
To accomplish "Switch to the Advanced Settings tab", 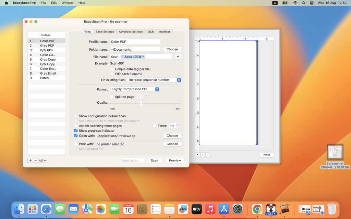I will (131, 32).
